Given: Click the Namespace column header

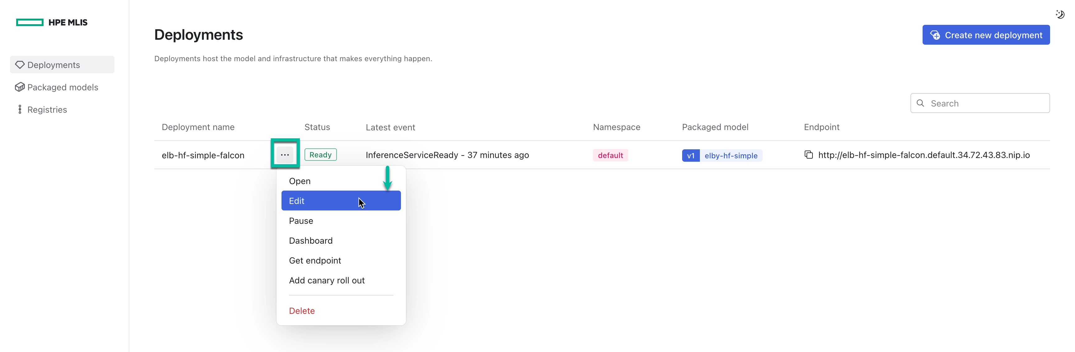Looking at the screenshot, I should pos(617,127).
